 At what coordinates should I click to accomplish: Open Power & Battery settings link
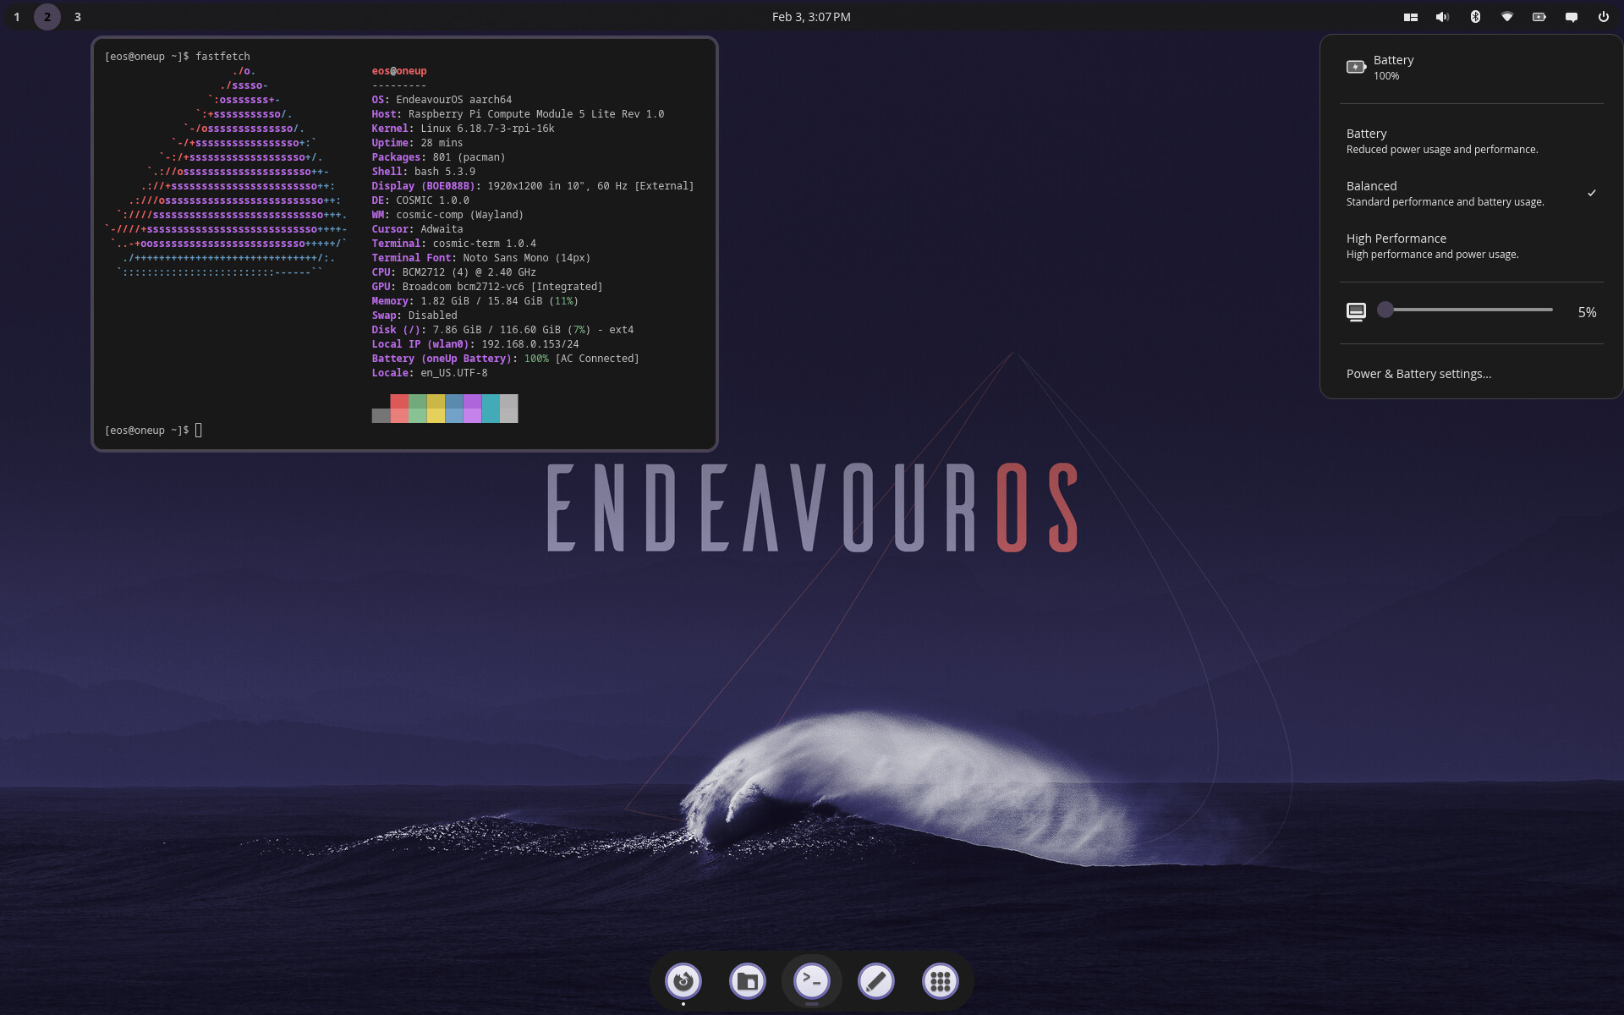coord(1418,374)
